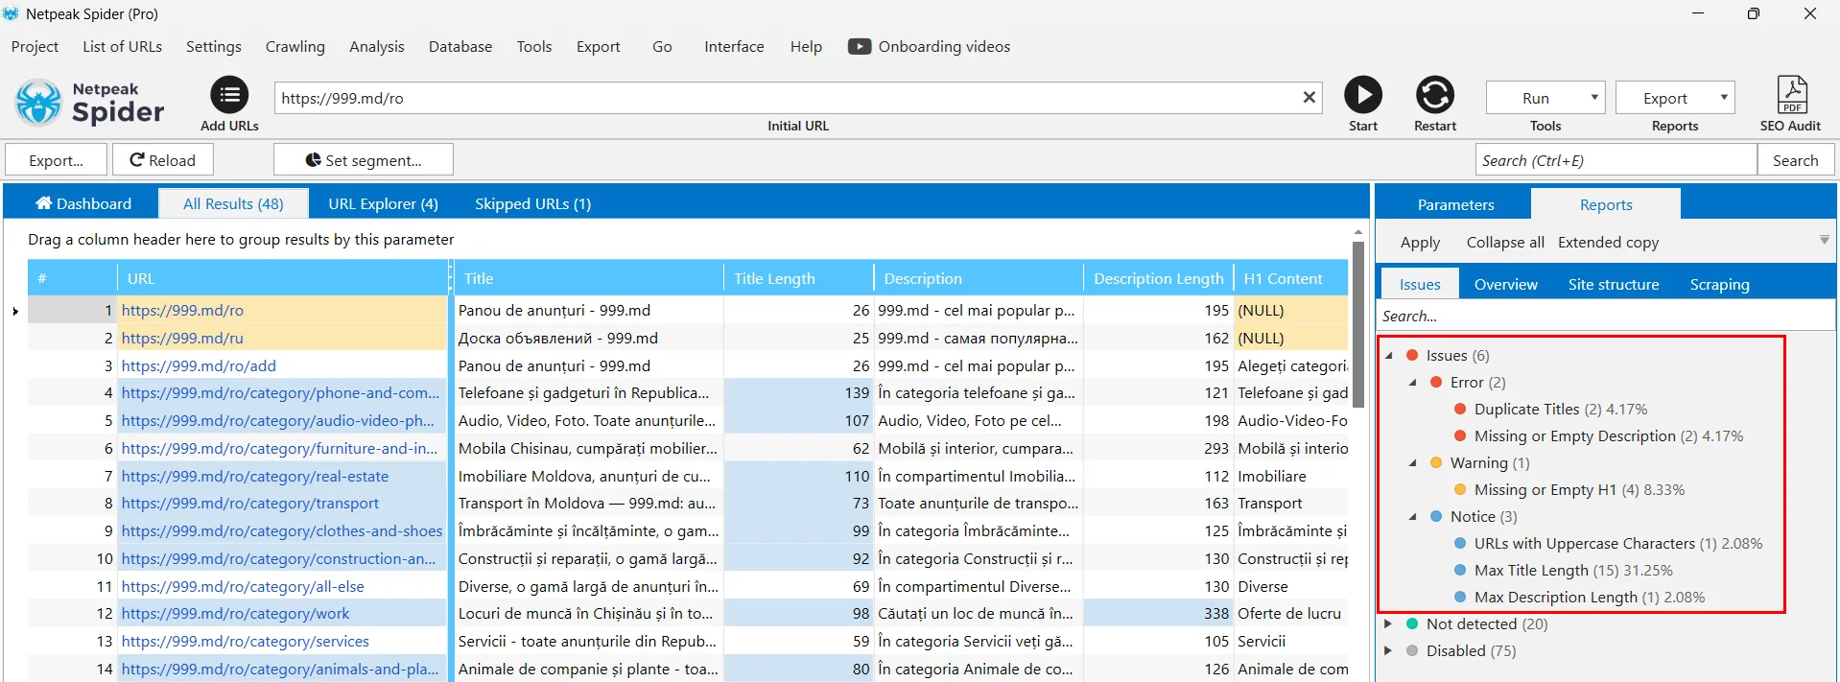Collapse the Notice (3) tree node
1840x682 pixels.
coord(1412,516)
